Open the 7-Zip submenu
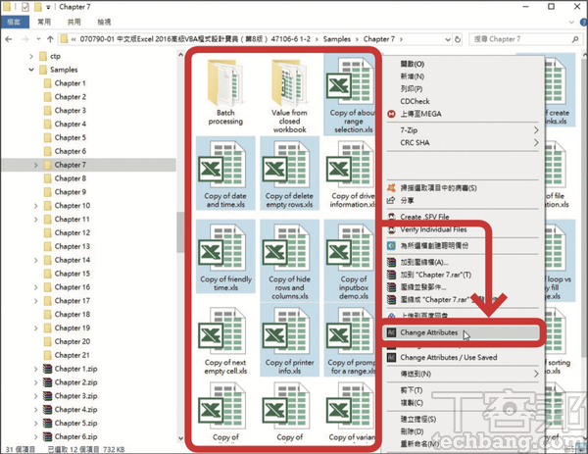 [463, 130]
